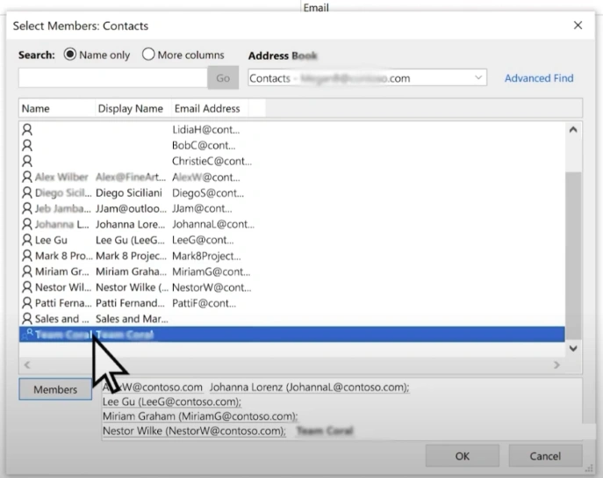
Task: Select the 'ChristieC@cont...' email entry
Action: coord(212,162)
